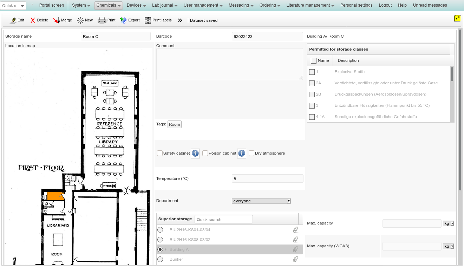Image resolution: width=464 pixels, height=267 pixels.
Task: Click the Superior storage quick search field
Action: click(x=223, y=220)
